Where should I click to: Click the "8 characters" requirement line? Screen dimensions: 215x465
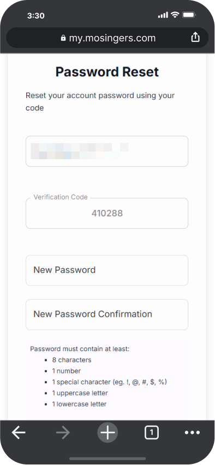point(71,360)
